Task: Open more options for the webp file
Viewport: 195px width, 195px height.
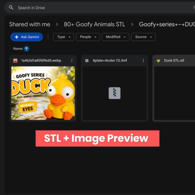Action: [x=72, y=60]
